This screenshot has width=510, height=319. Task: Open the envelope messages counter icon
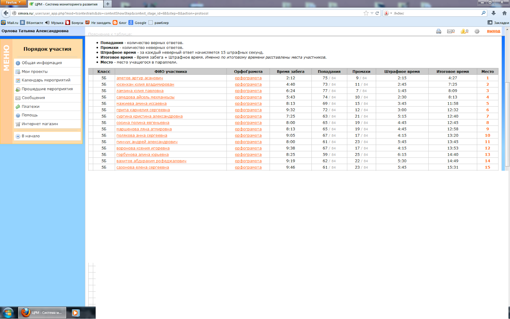point(451,31)
